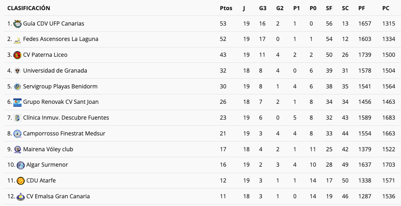Click the CV Paterna Liceo crest icon

(x=17, y=55)
